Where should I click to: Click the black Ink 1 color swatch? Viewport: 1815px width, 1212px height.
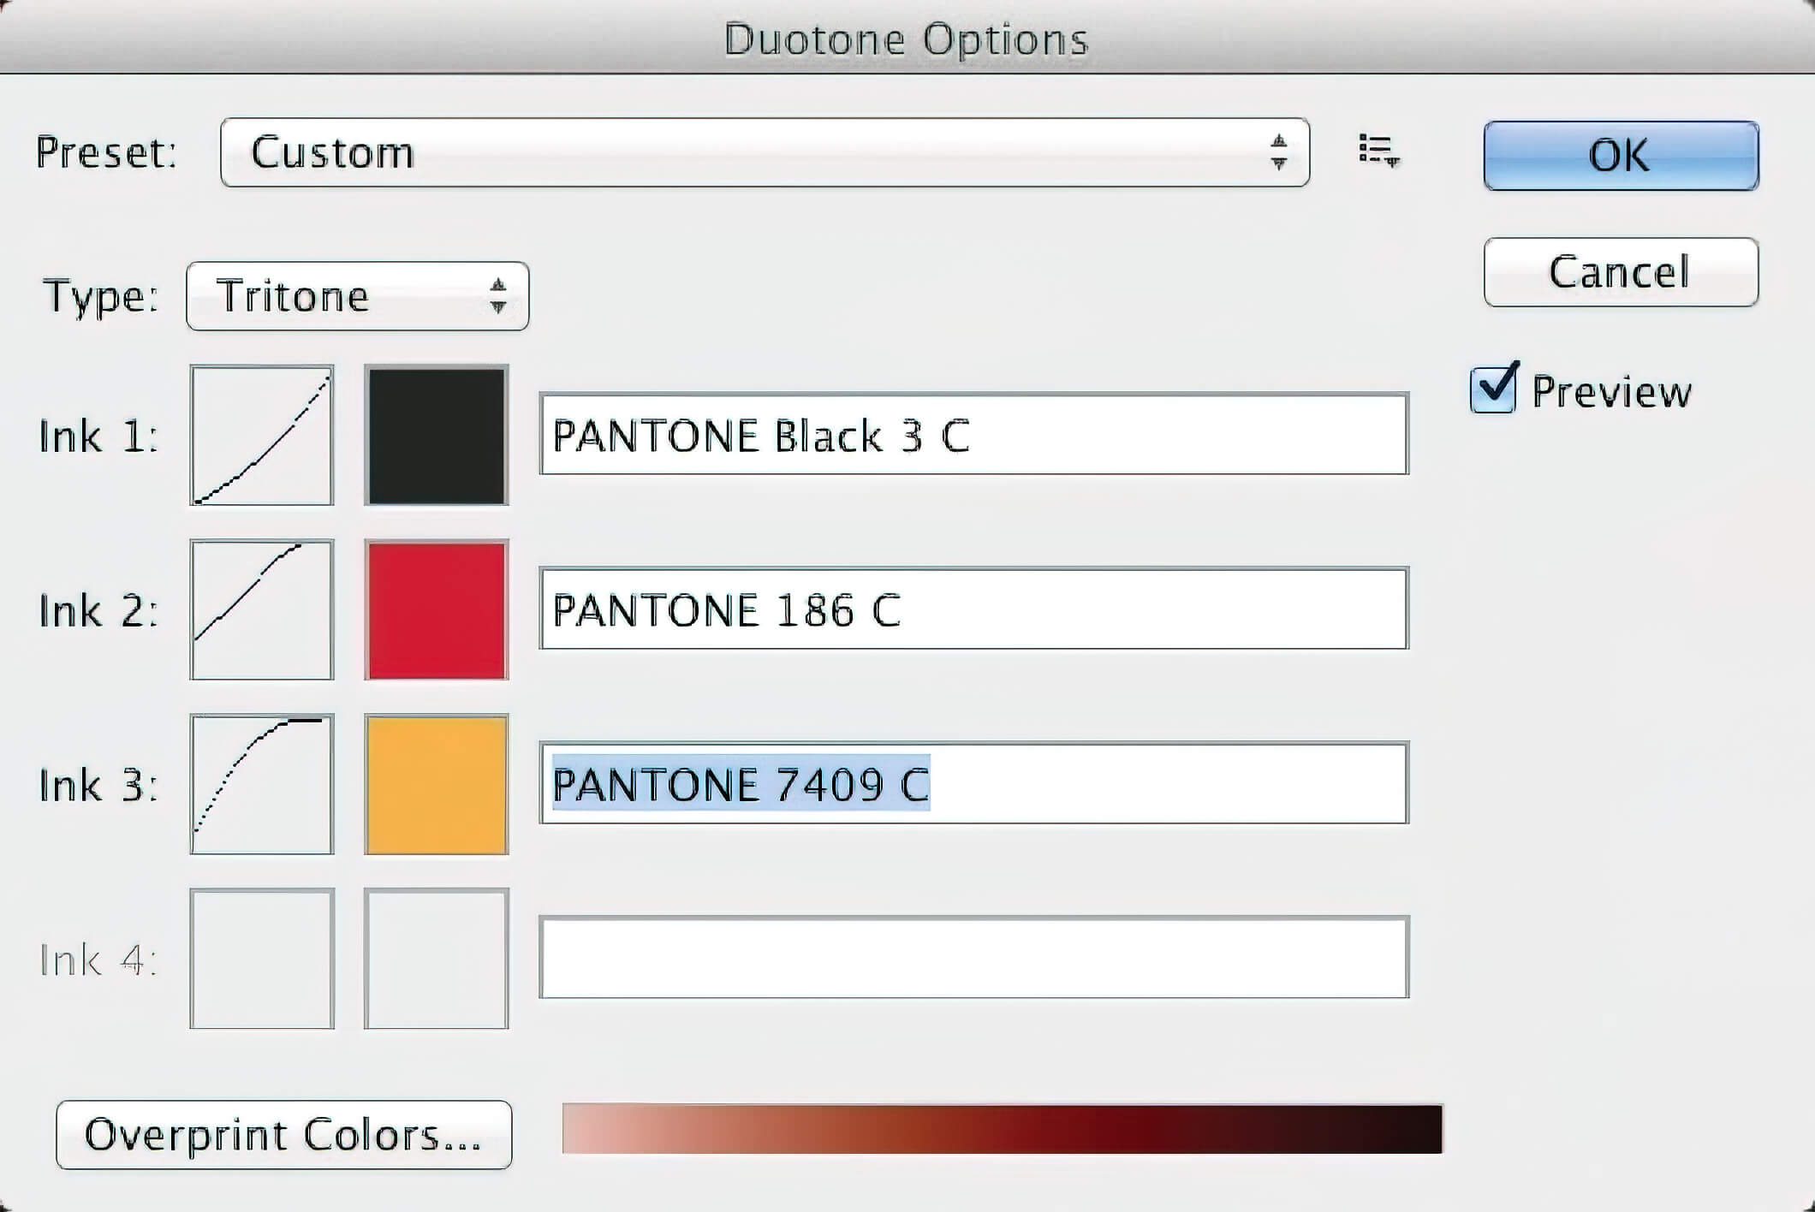(x=437, y=435)
